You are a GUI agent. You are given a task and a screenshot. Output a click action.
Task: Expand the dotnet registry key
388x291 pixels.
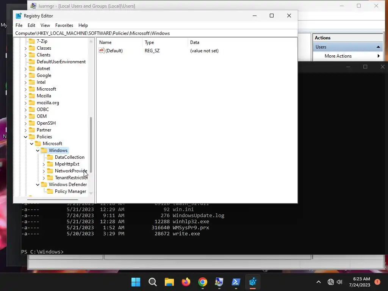pyautogui.click(x=25, y=69)
